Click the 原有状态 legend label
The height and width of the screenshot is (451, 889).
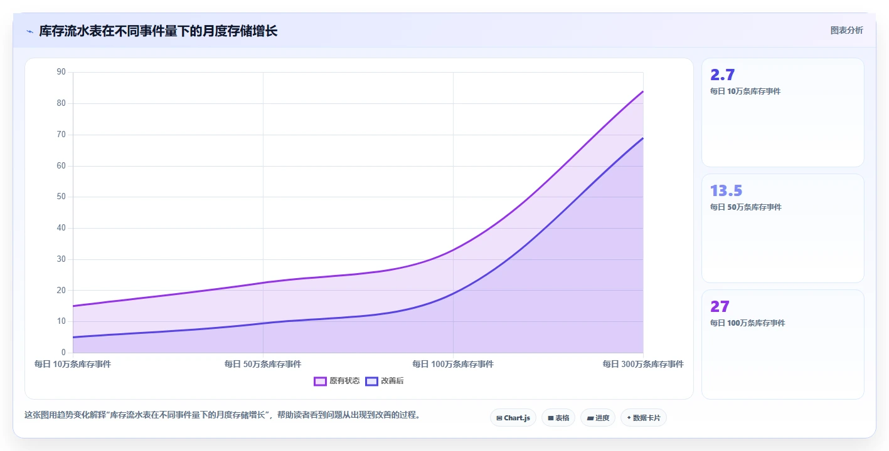344,381
